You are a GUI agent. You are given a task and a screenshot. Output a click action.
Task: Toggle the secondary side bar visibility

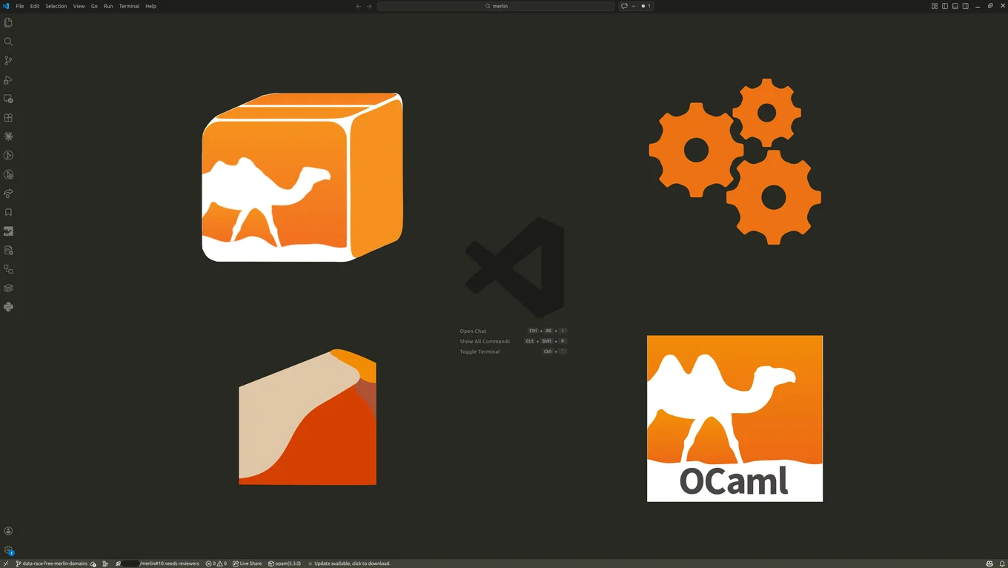[x=965, y=6]
